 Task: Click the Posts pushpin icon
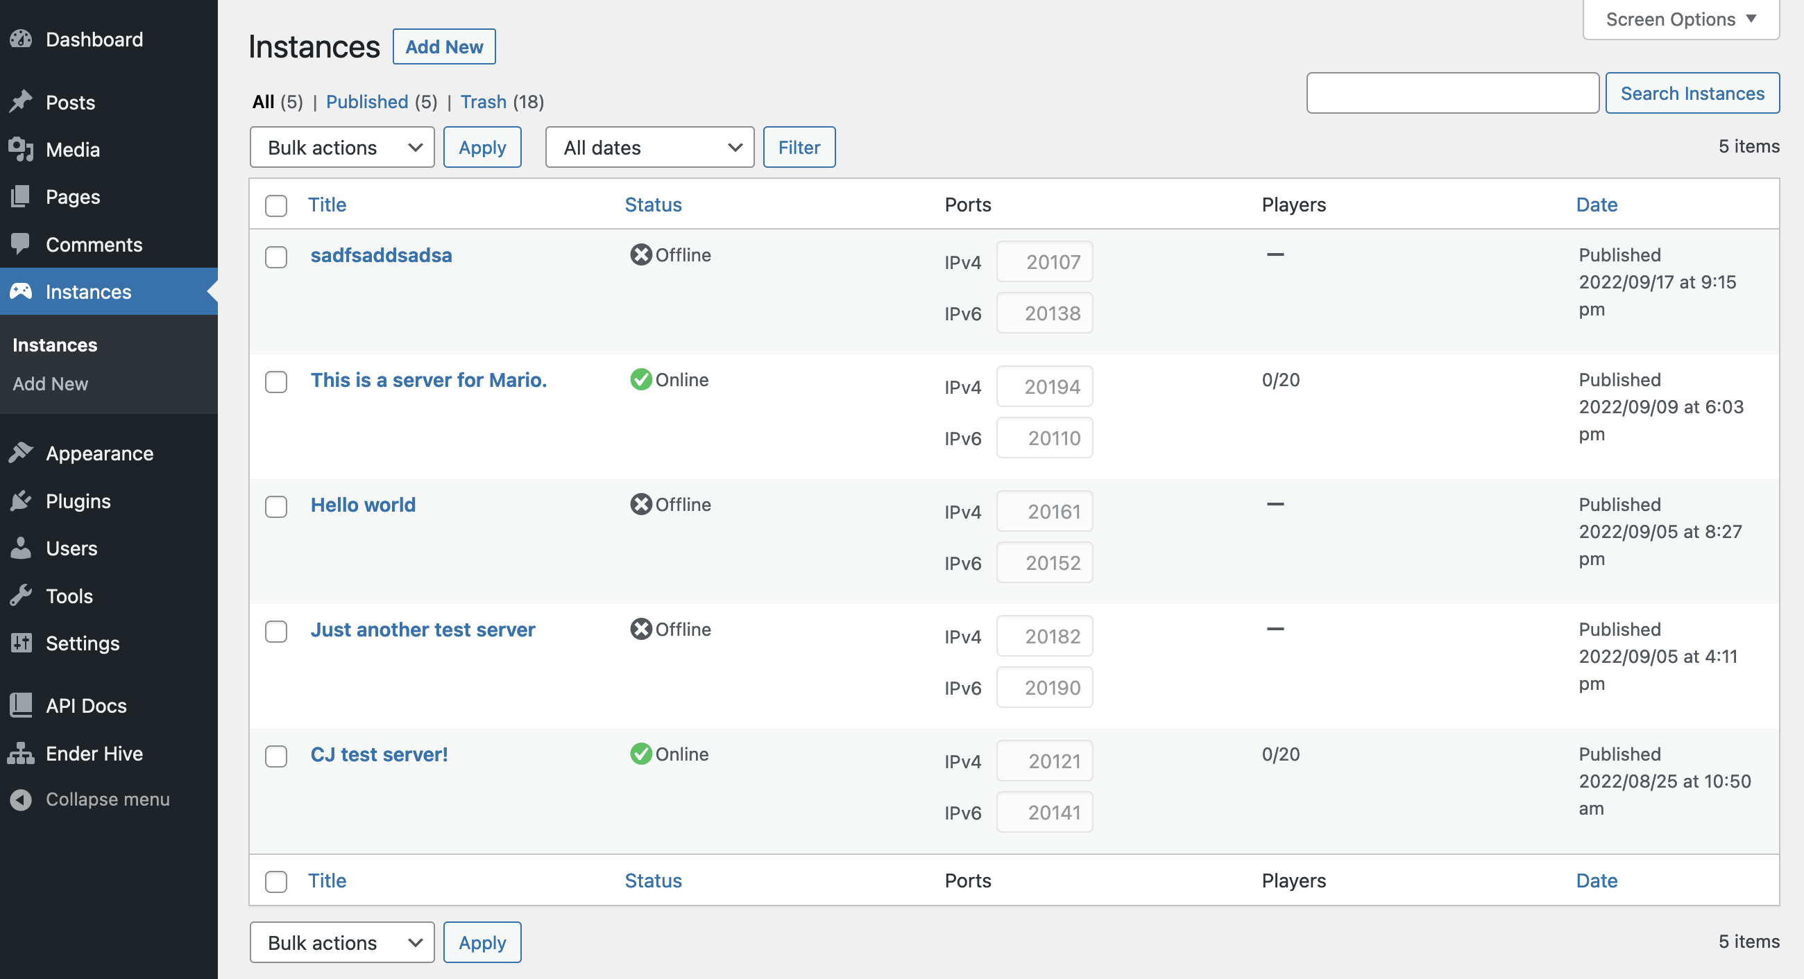pos(21,102)
